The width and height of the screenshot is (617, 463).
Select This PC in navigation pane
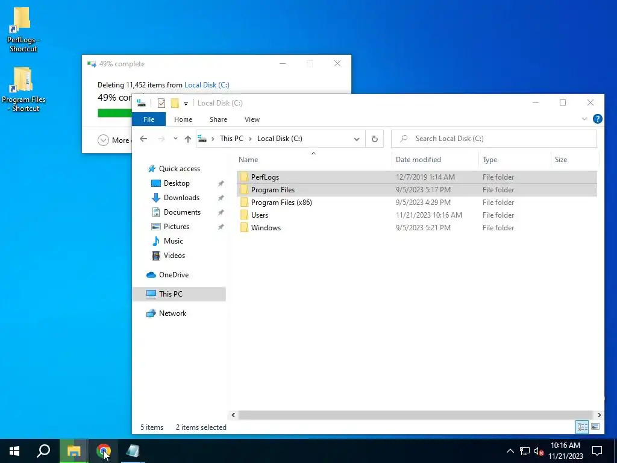tap(179, 294)
